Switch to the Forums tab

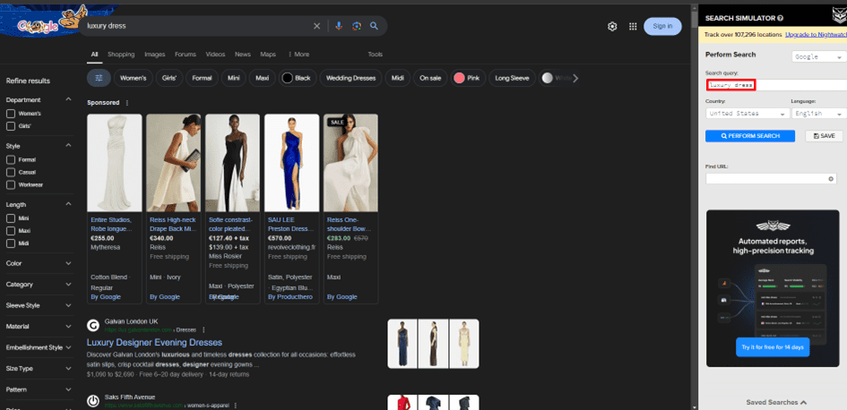(x=186, y=55)
